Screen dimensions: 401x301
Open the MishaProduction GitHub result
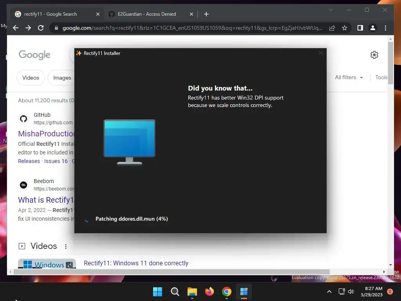(x=46, y=134)
